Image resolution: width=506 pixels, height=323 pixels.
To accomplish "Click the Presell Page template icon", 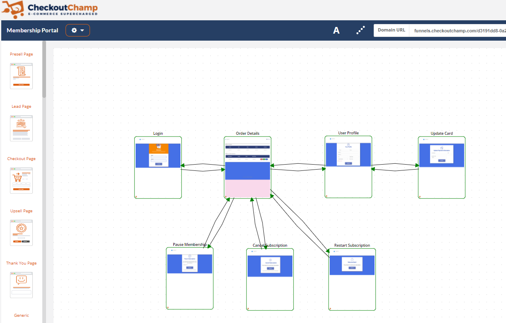I will coord(21,76).
